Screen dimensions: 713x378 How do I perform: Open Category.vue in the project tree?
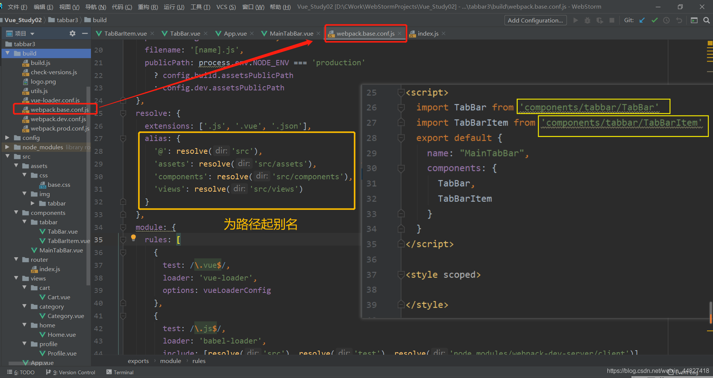tap(62, 316)
